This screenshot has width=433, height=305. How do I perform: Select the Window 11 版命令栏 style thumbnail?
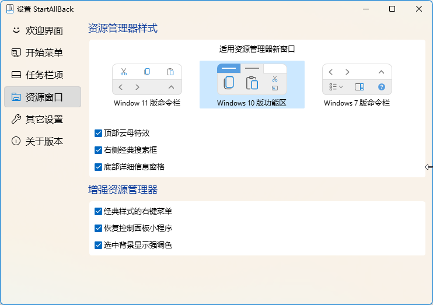(147, 85)
